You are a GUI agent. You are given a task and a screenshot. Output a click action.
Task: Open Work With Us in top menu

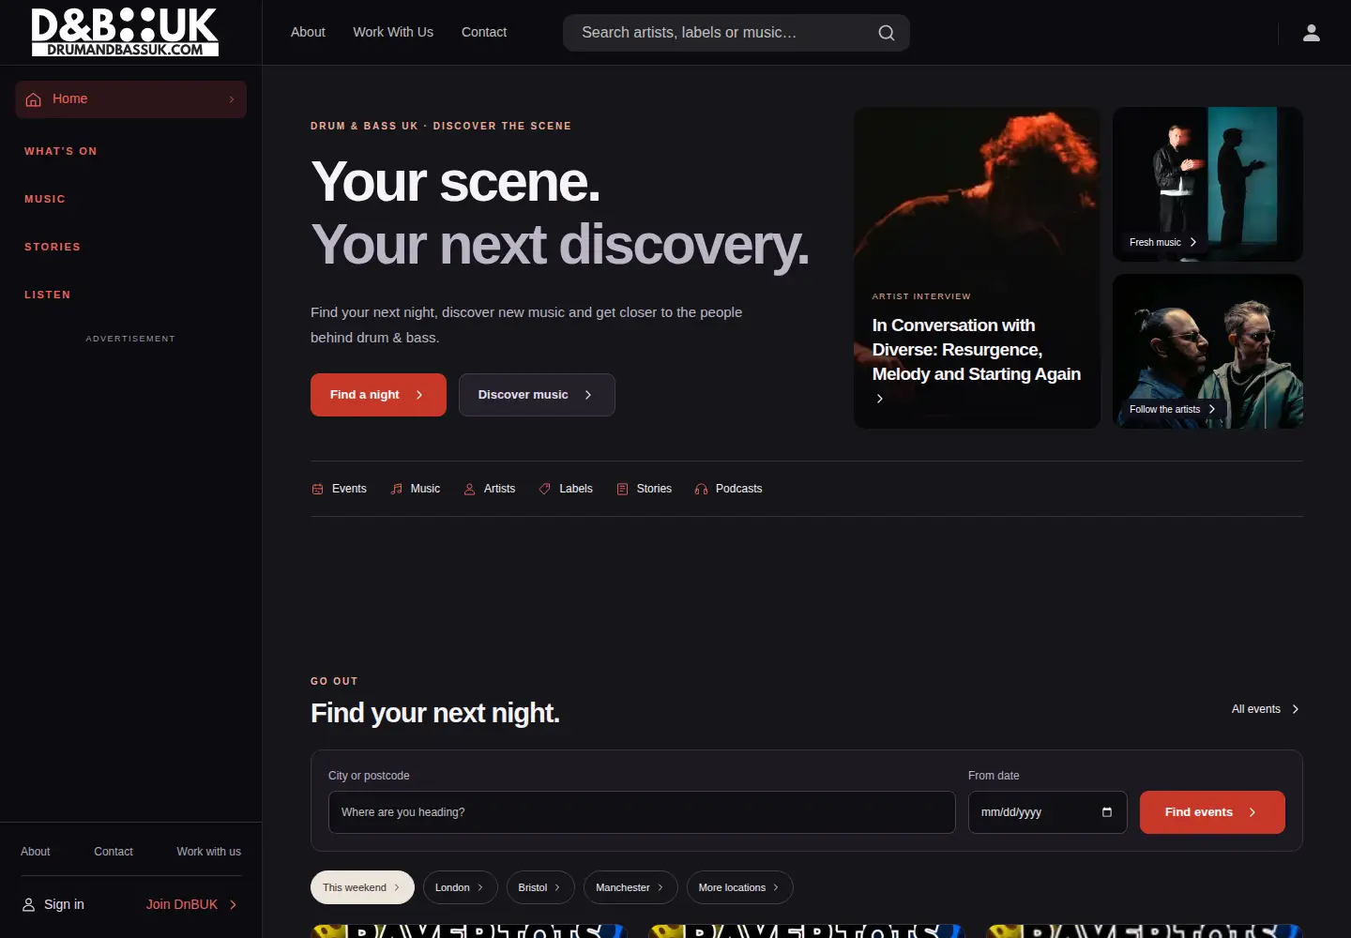[x=393, y=32]
